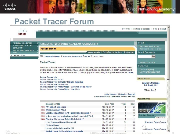Go to Instructor Community breadcrumb
Viewport: 180px width, 135px height.
72,56
